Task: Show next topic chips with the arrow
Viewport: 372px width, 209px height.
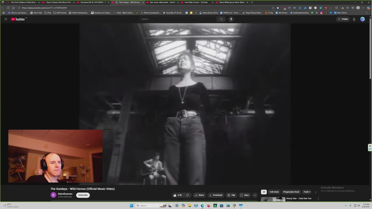Action: click(x=316, y=192)
